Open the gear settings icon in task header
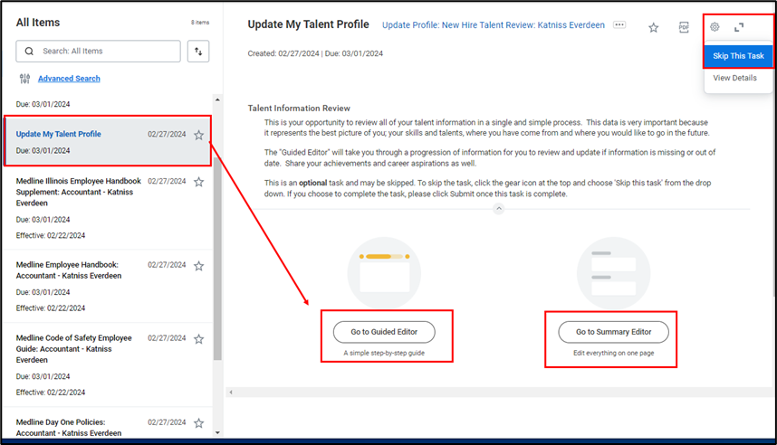Image resolution: width=777 pixels, height=445 pixels. coord(715,27)
